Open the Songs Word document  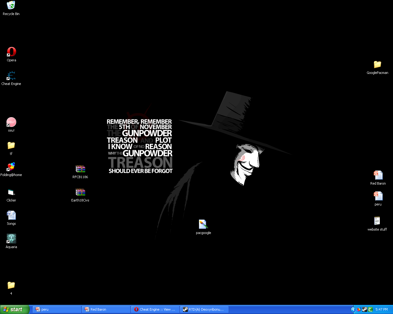pos(11,216)
